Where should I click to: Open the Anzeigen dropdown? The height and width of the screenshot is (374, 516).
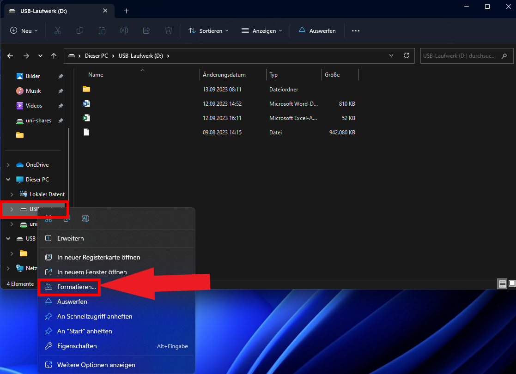[262, 30]
